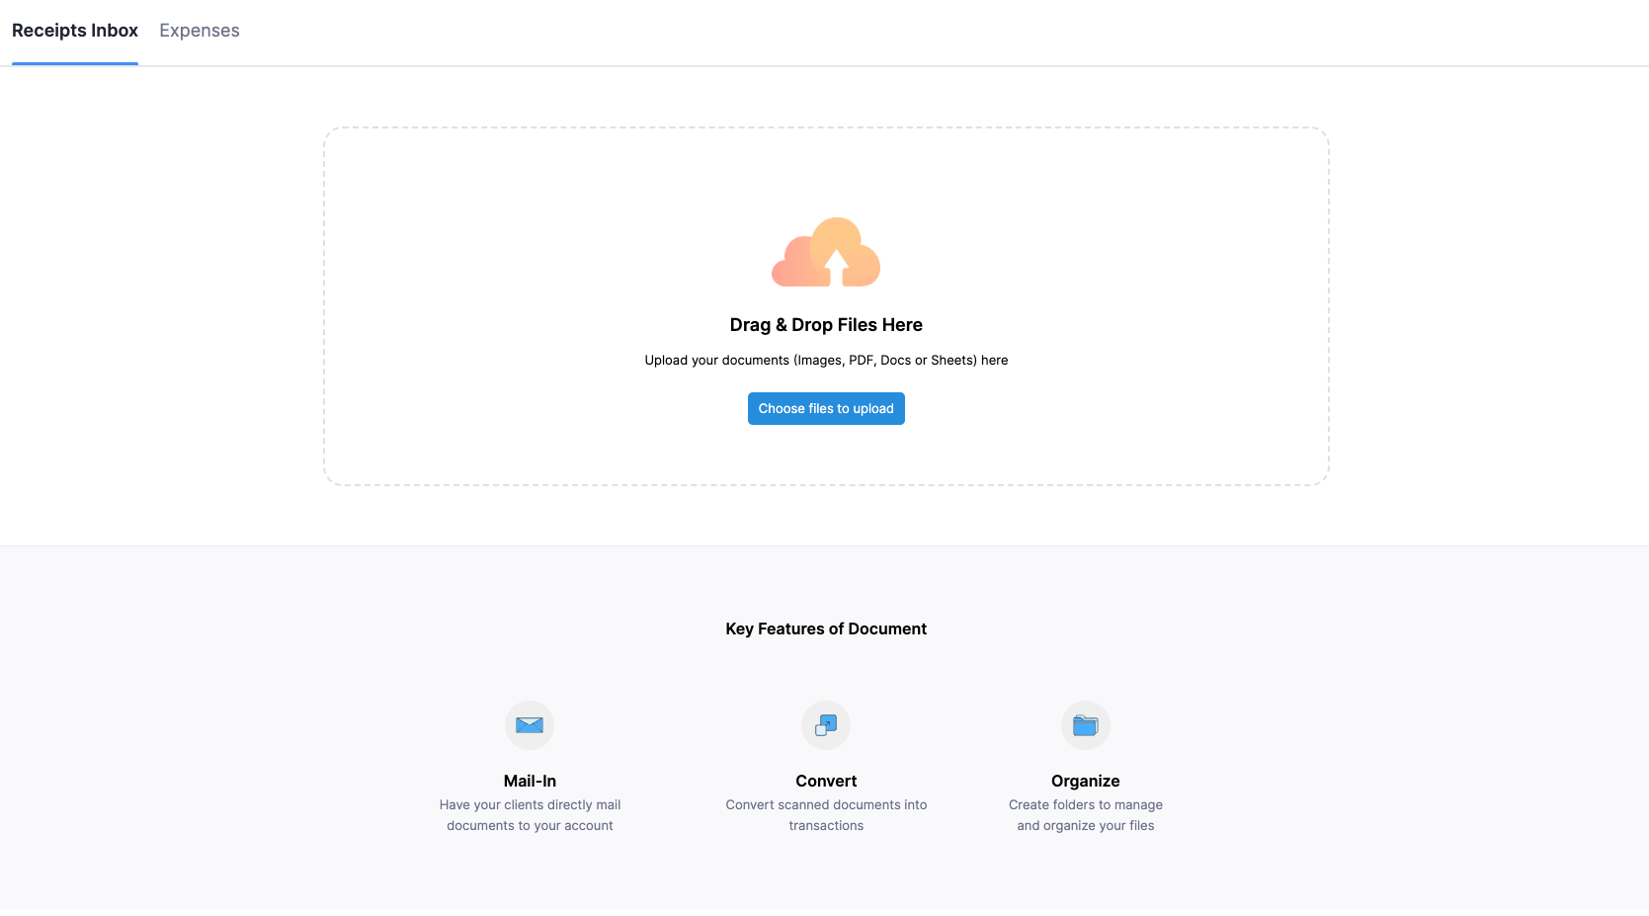
Task: Click the Mail-In envelope icon
Action: point(530,725)
